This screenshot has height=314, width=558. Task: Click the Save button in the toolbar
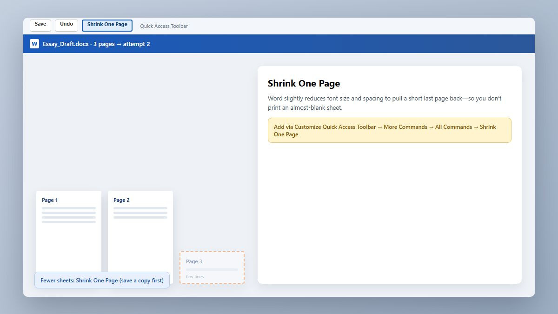point(40,26)
